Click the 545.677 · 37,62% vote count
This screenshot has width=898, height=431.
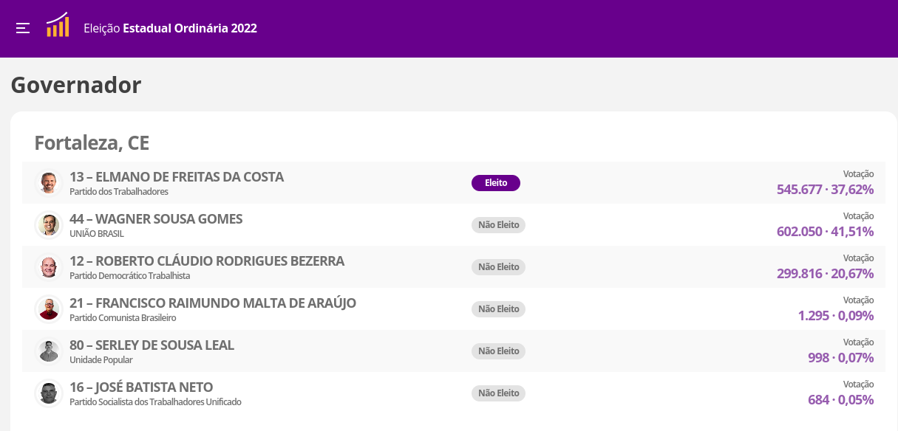click(826, 190)
